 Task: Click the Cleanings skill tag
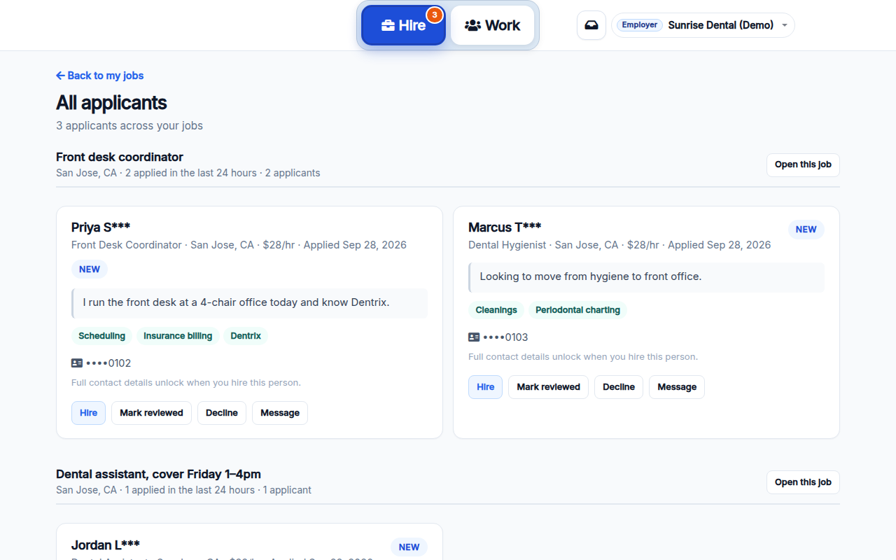click(496, 310)
